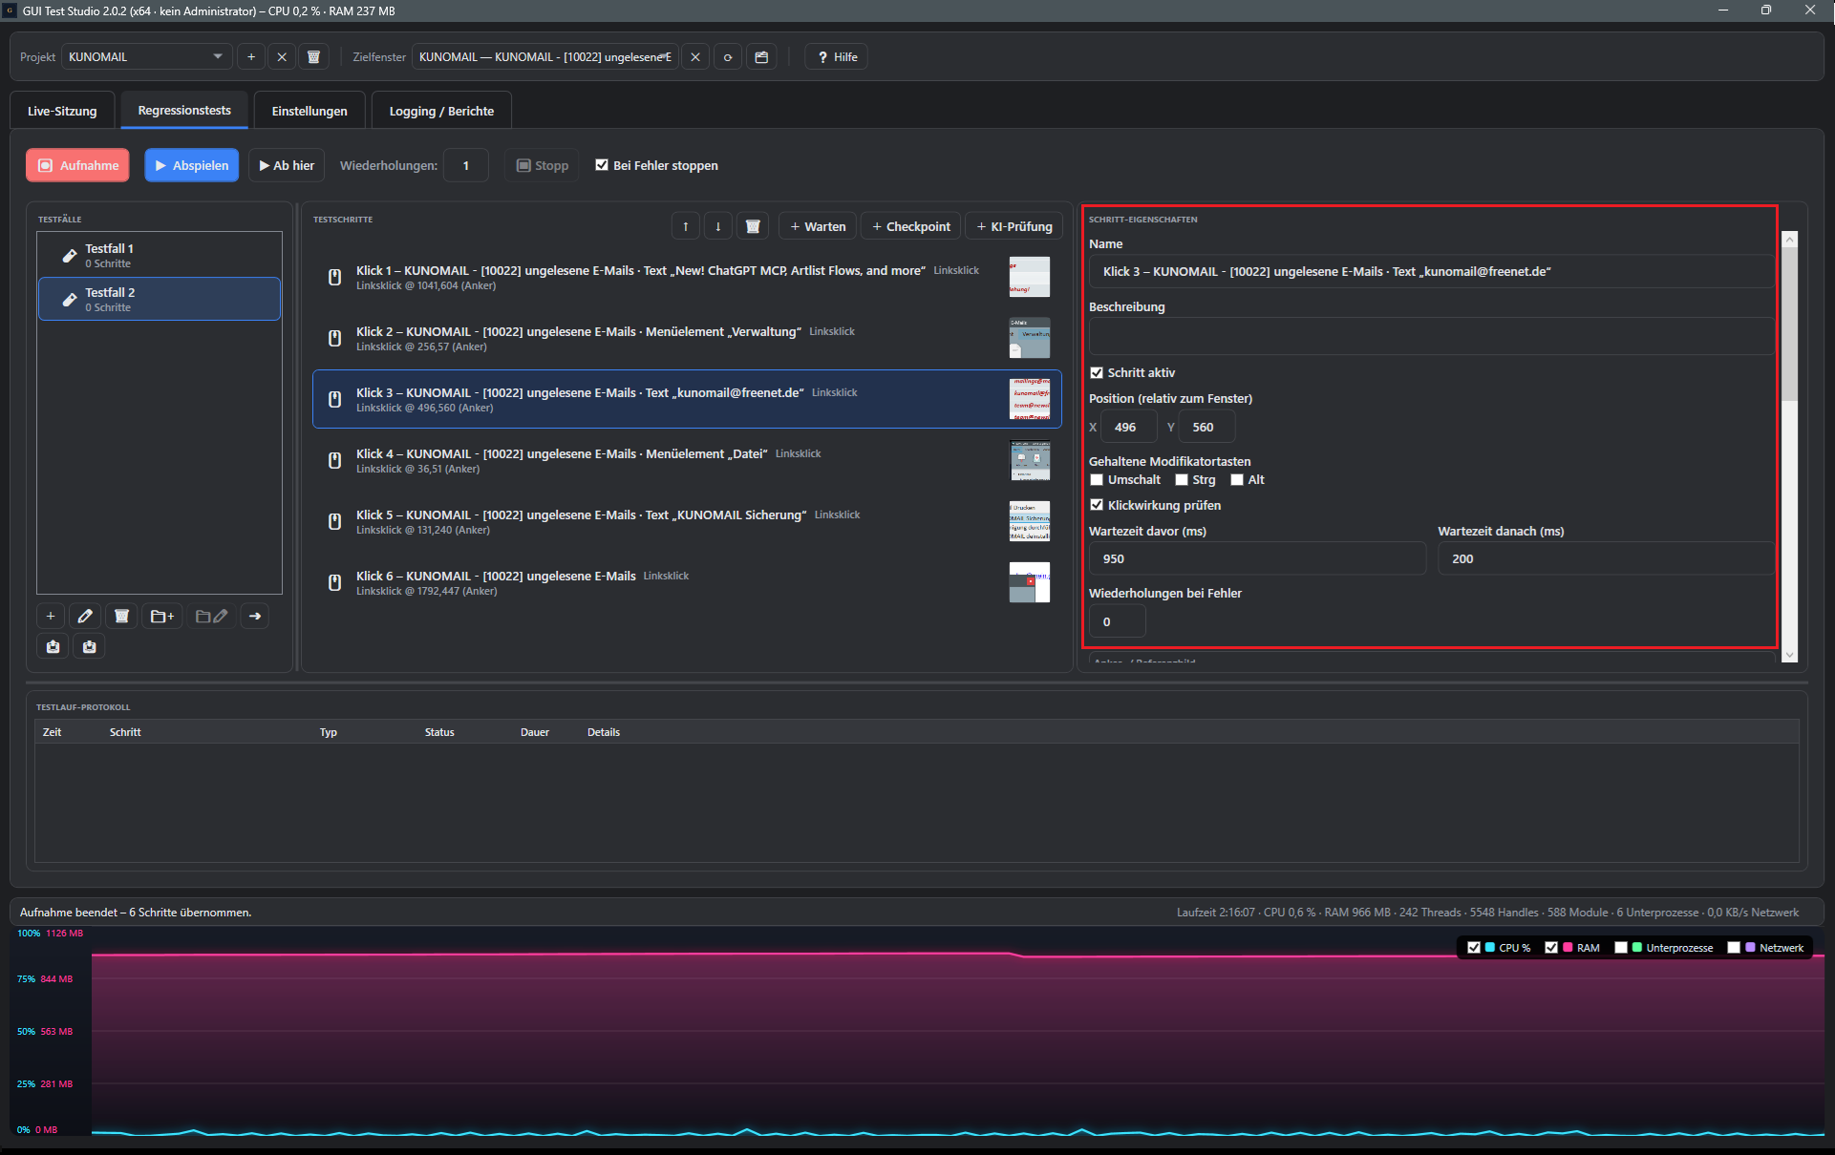Image resolution: width=1835 pixels, height=1155 pixels.
Task: Add a new project with the plus icon
Action: point(251,57)
